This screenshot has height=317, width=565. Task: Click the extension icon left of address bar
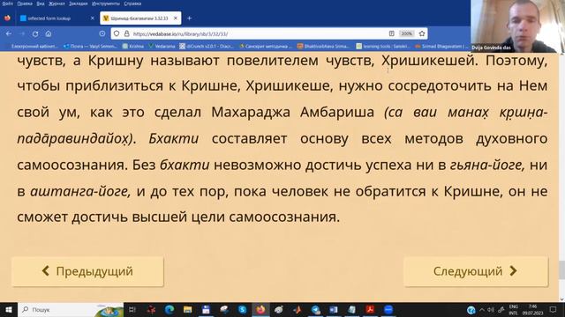(x=102, y=33)
